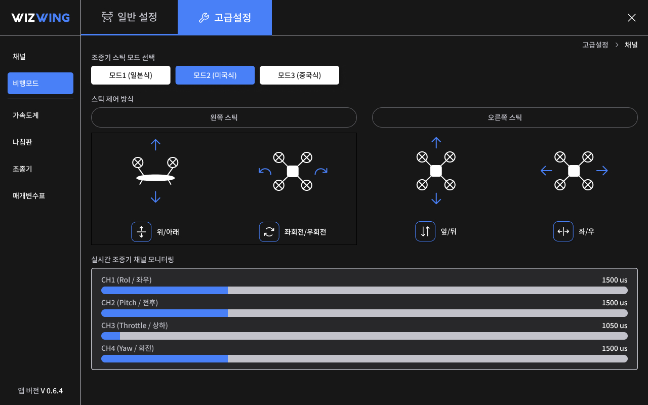Click the wrench icon on 고급설정 tab

[204, 18]
